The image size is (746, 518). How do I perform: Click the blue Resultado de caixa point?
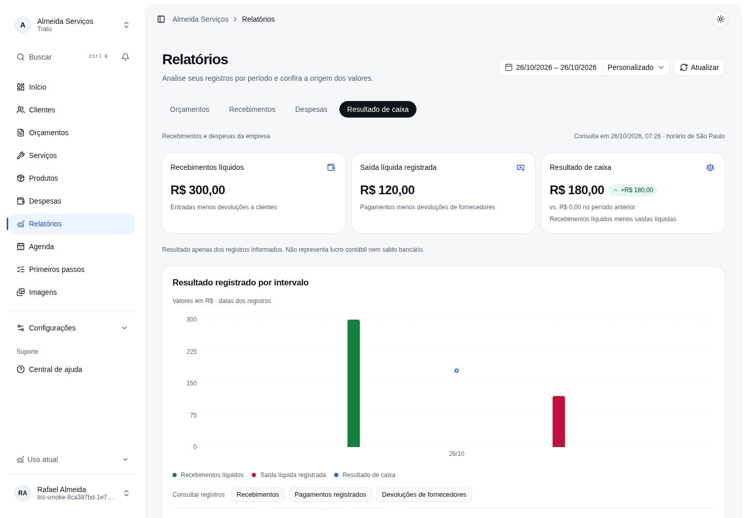pos(456,371)
